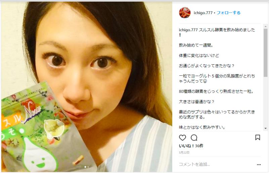Follow the account via フォローする

228,13
